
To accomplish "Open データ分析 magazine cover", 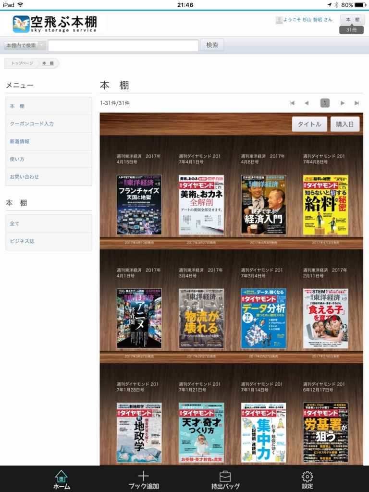I will click(263, 319).
